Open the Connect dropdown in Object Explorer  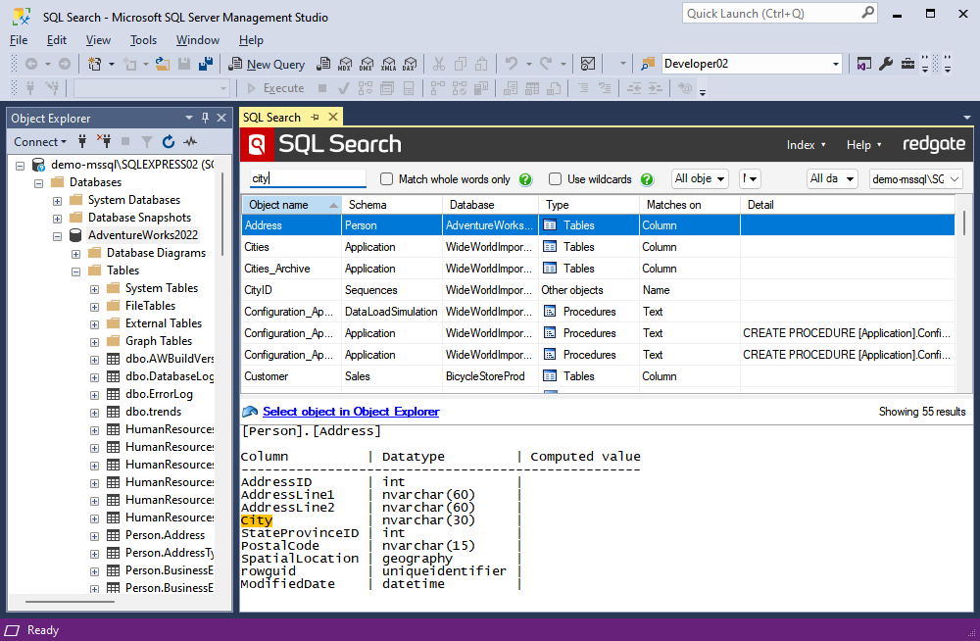[40, 142]
